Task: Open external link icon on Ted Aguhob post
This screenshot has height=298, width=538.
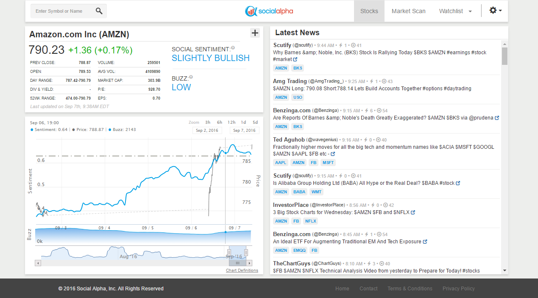Action: (x=333, y=154)
